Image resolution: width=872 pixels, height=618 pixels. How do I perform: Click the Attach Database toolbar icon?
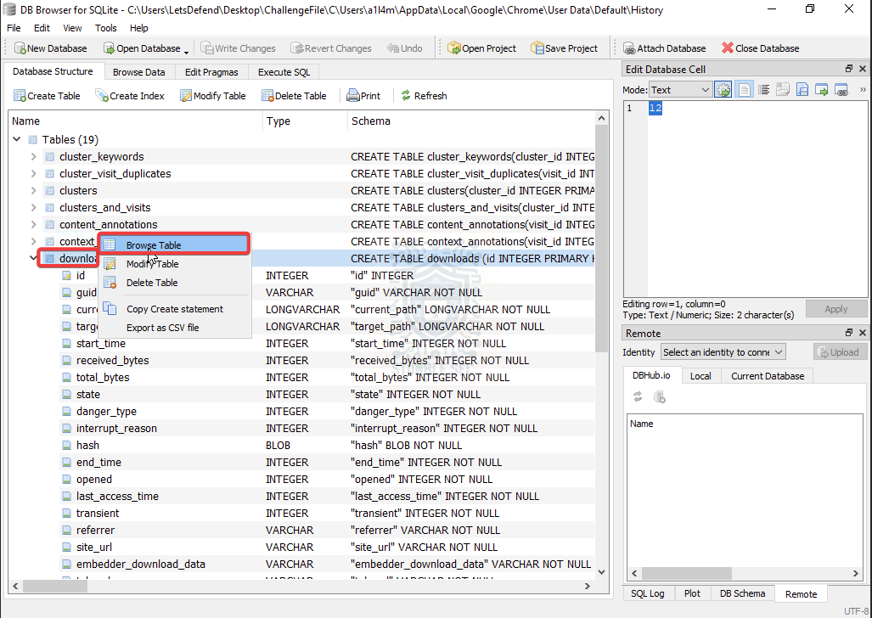[x=629, y=48]
